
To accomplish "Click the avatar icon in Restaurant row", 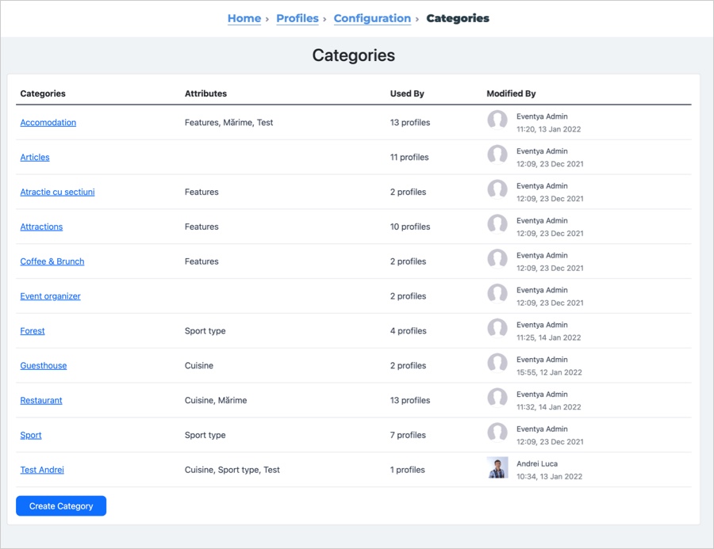I will (x=497, y=398).
